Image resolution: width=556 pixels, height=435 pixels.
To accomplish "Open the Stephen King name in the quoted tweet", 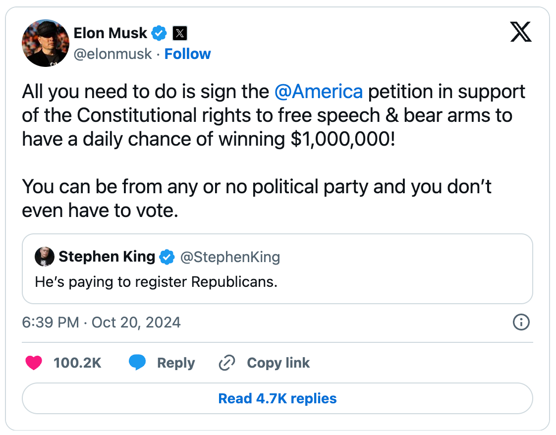I will click(x=107, y=257).
